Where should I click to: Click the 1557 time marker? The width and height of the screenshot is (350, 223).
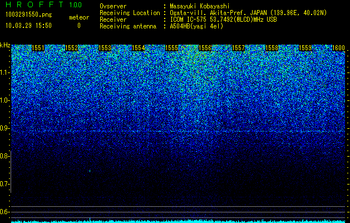coord(238,48)
